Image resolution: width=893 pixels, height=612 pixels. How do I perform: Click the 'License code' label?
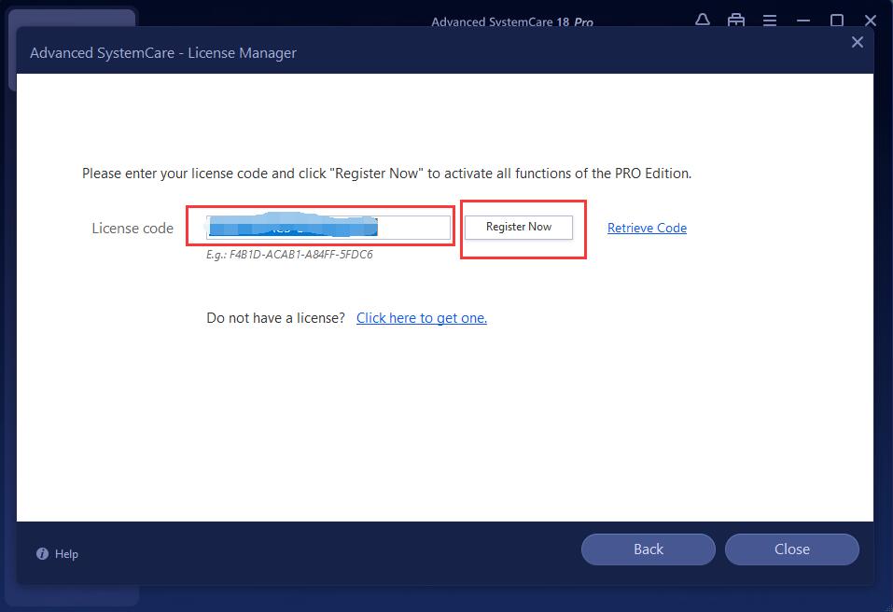click(133, 229)
